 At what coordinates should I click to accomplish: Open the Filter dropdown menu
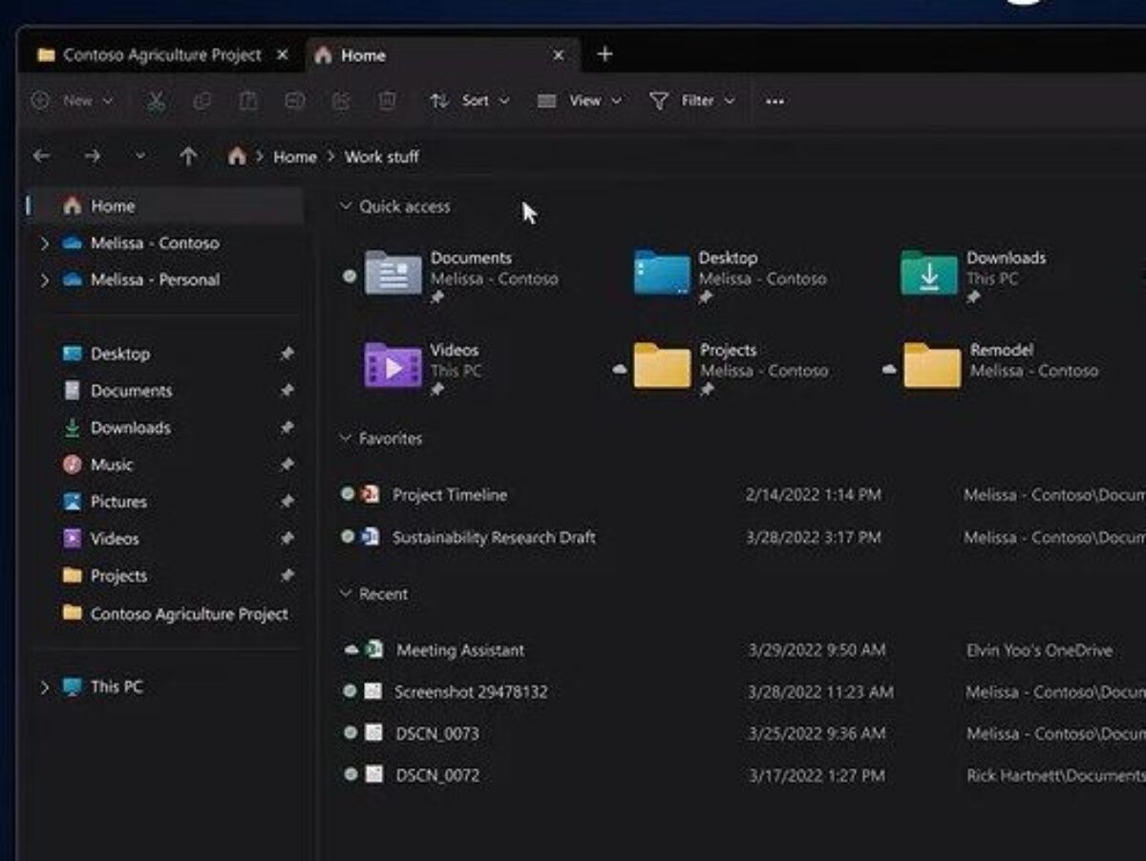[x=692, y=100]
